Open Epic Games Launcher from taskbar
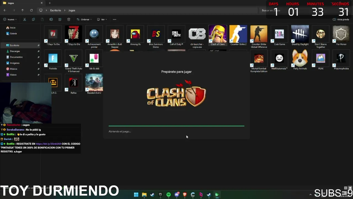353x199 pixels. click(x=161, y=195)
